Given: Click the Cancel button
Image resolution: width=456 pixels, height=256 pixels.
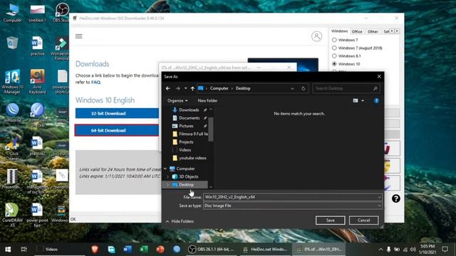Looking at the screenshot, I should click(364, 220).
